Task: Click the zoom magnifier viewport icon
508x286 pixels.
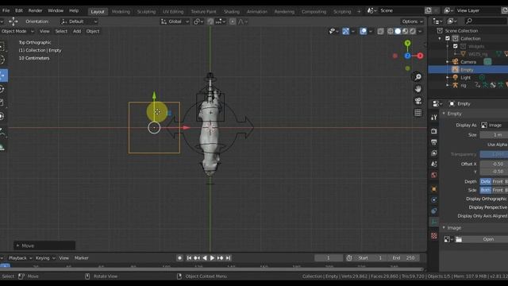Action: pos(418,77)
